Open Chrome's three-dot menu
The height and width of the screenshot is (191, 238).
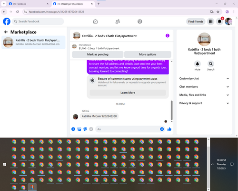(234, 11)
